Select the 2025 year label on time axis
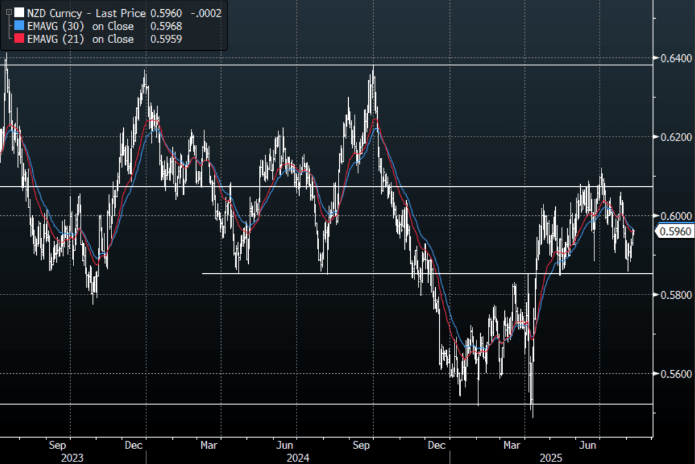 tap(552, 458)
